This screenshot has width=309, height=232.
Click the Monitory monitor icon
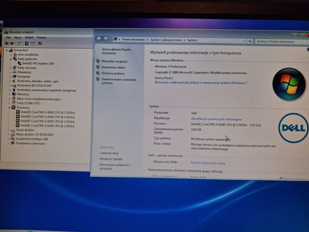coord(14,94)
